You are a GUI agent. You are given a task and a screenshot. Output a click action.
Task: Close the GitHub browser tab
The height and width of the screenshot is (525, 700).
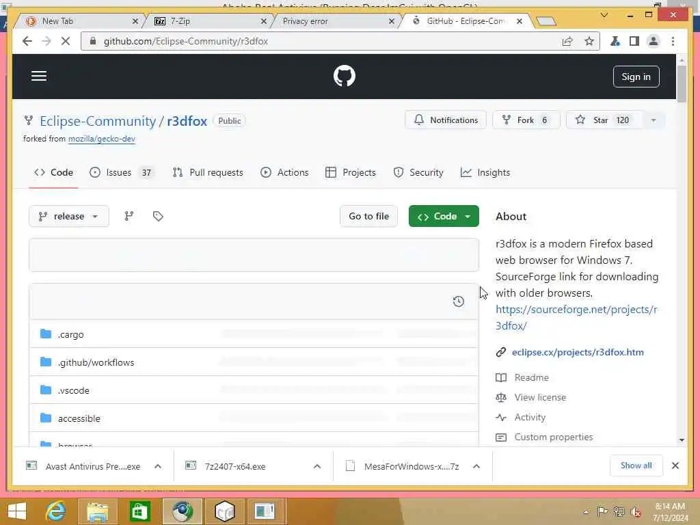pyautogui.click(x=520, y=21)
